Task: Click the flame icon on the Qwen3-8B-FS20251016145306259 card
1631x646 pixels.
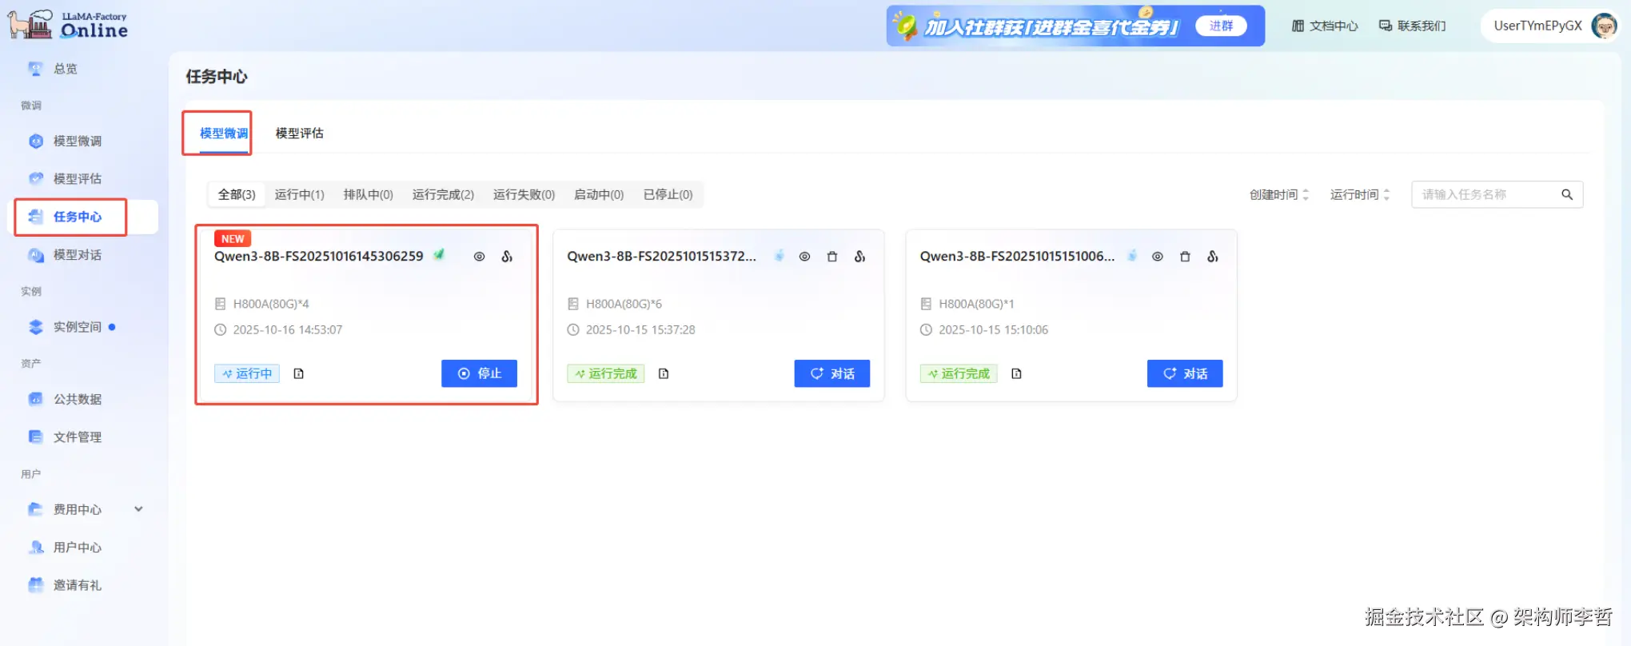Action: [x=507, y=257]
